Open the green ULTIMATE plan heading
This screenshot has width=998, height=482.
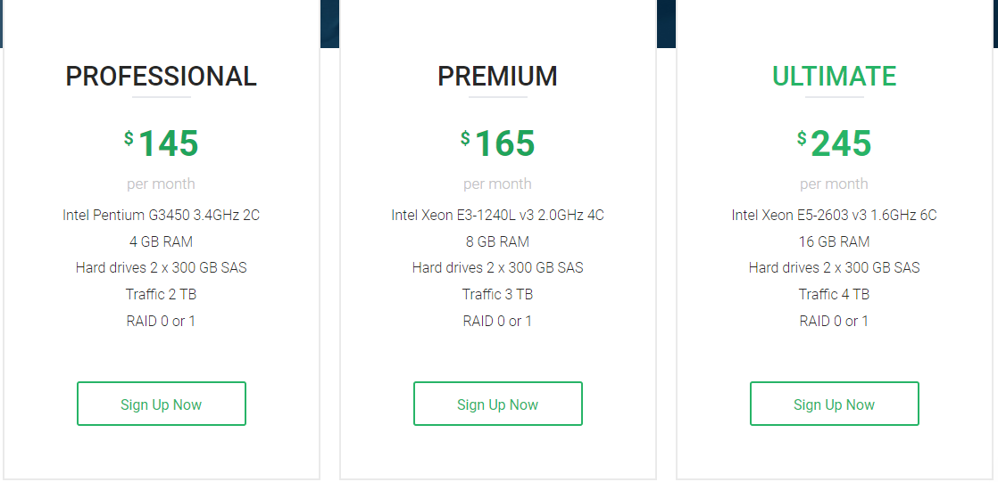[834, 77]
